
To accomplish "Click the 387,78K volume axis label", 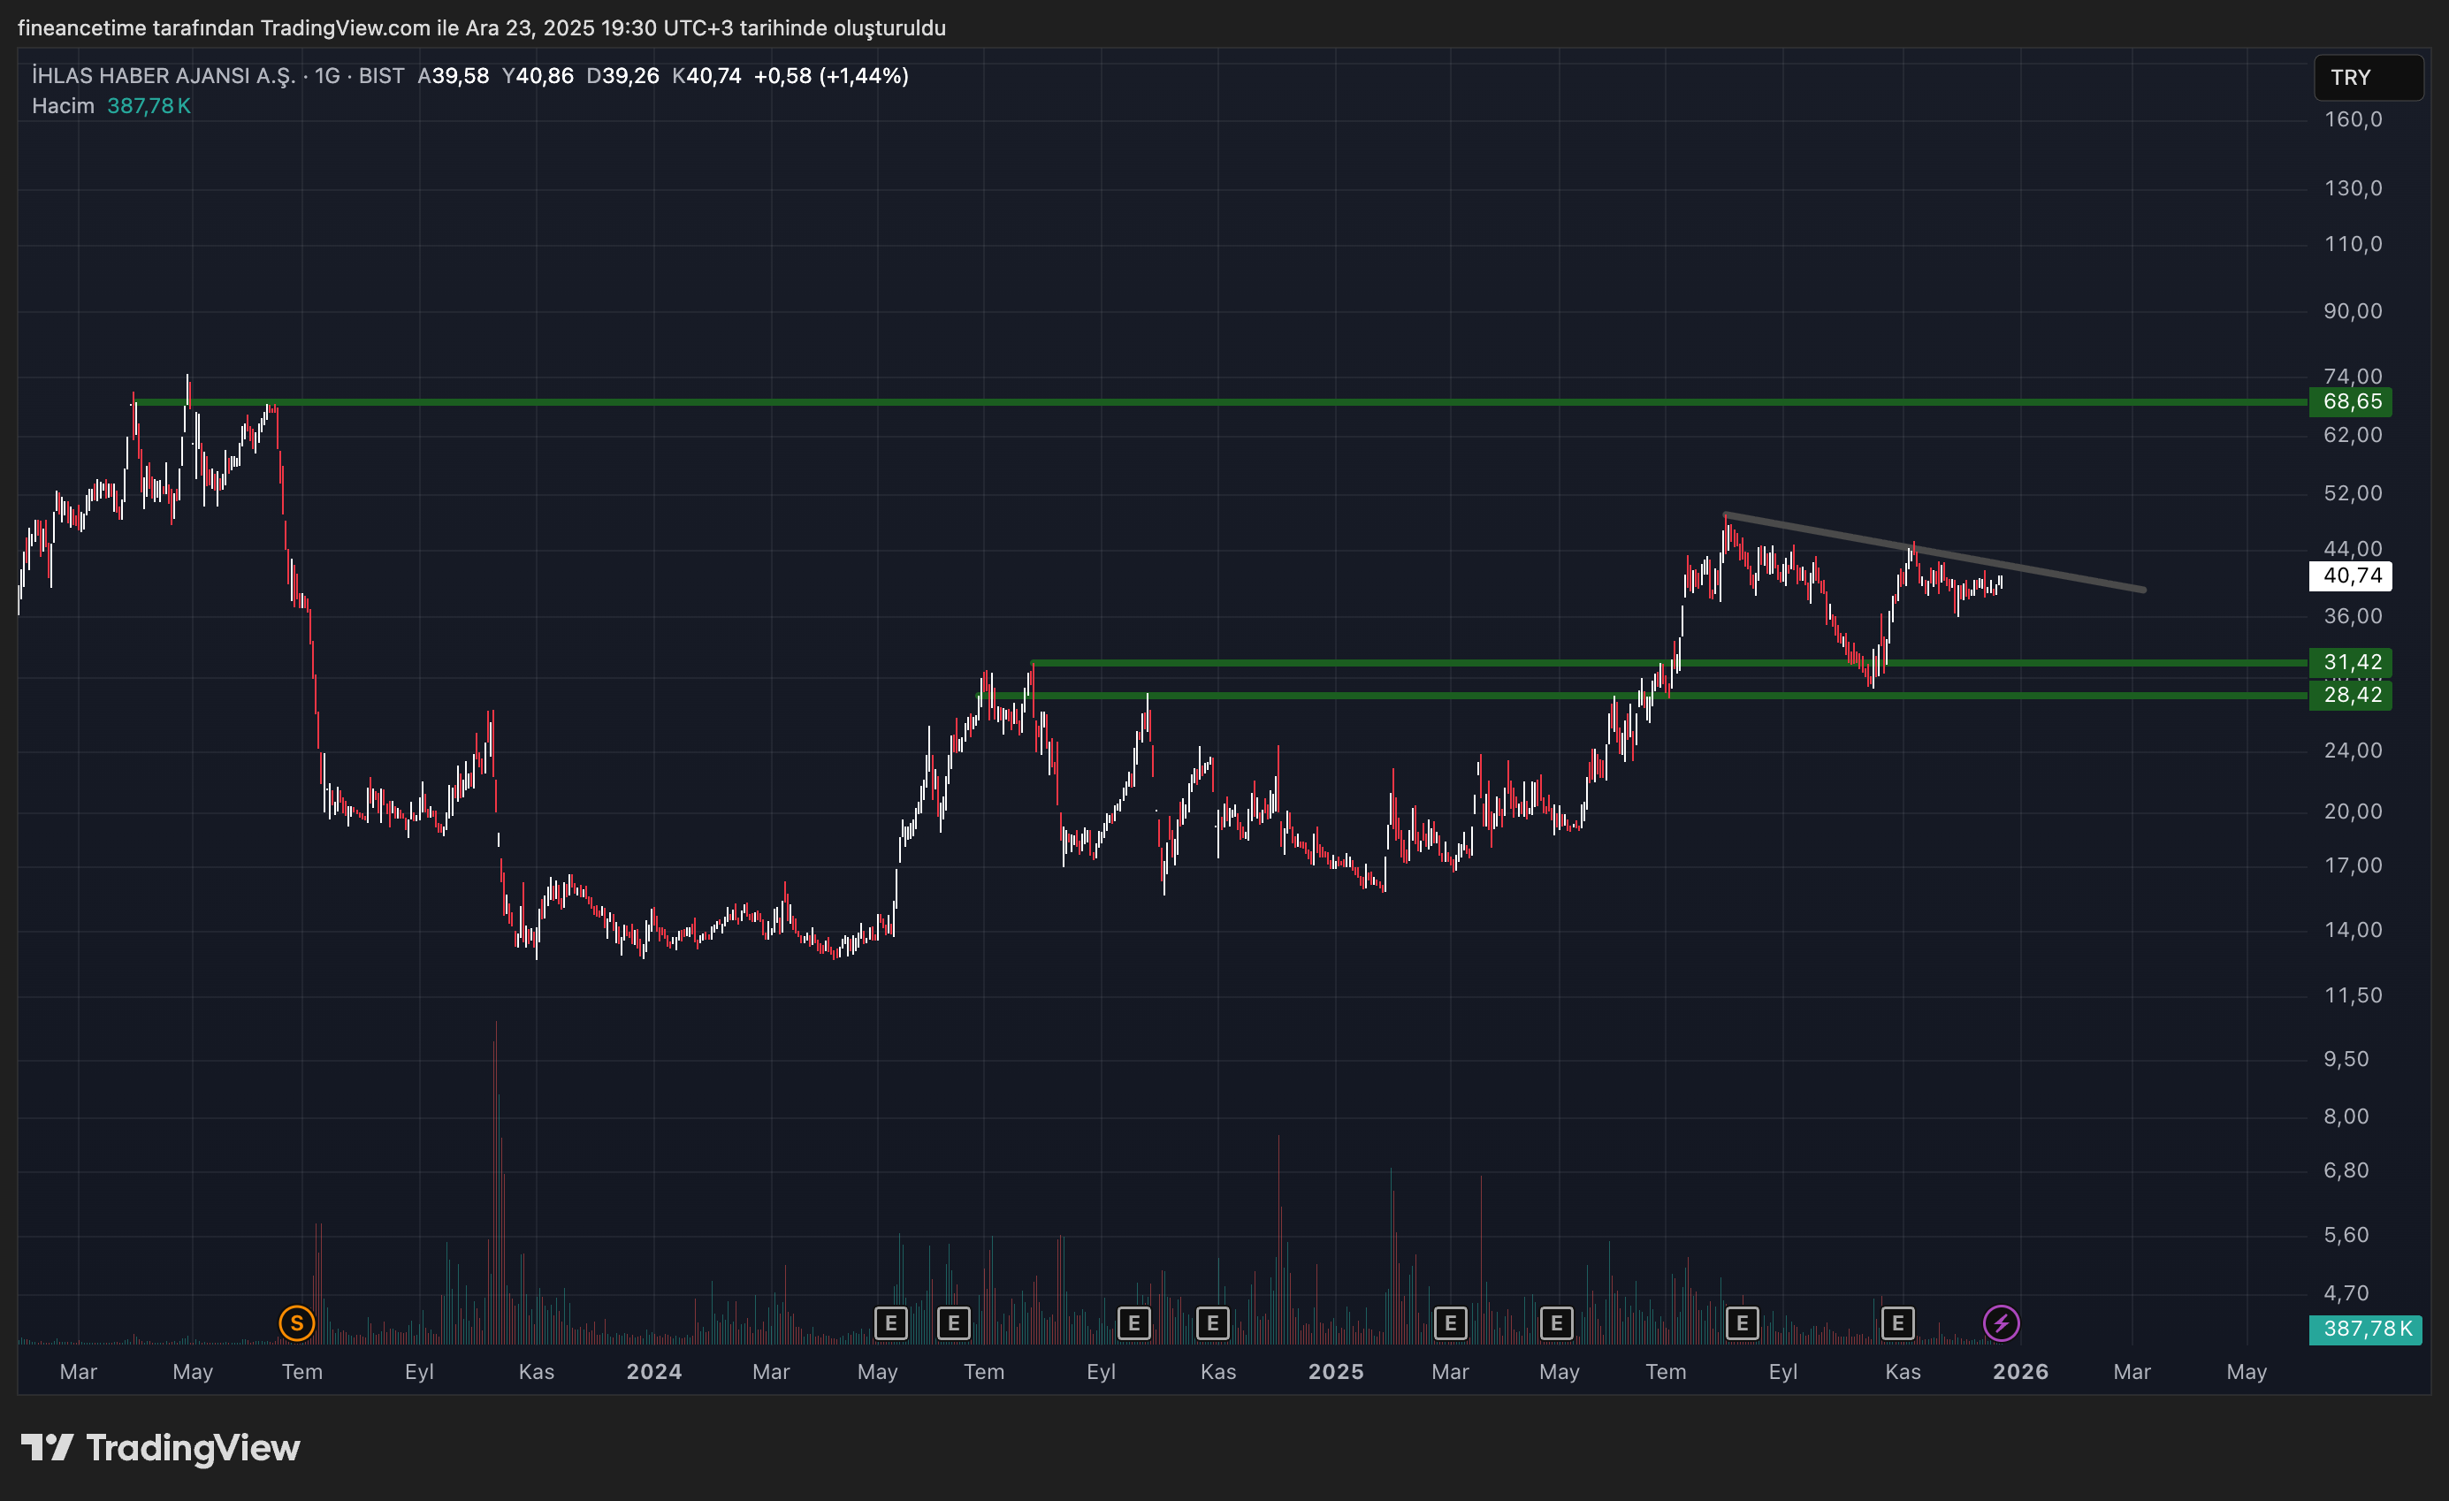I will [x=2366, y=1329].
